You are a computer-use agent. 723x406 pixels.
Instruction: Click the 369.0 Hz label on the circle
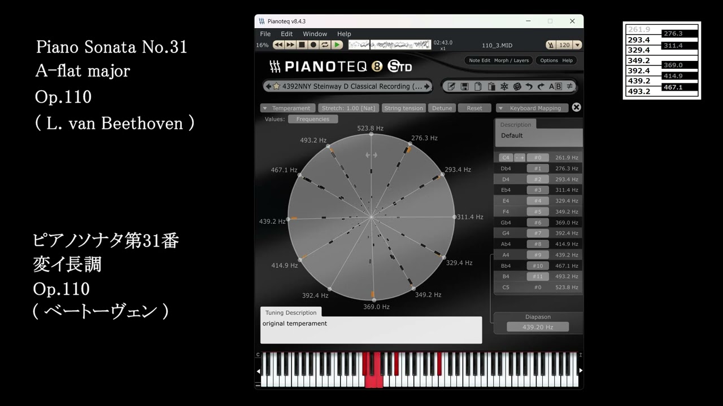pos(376,307)
